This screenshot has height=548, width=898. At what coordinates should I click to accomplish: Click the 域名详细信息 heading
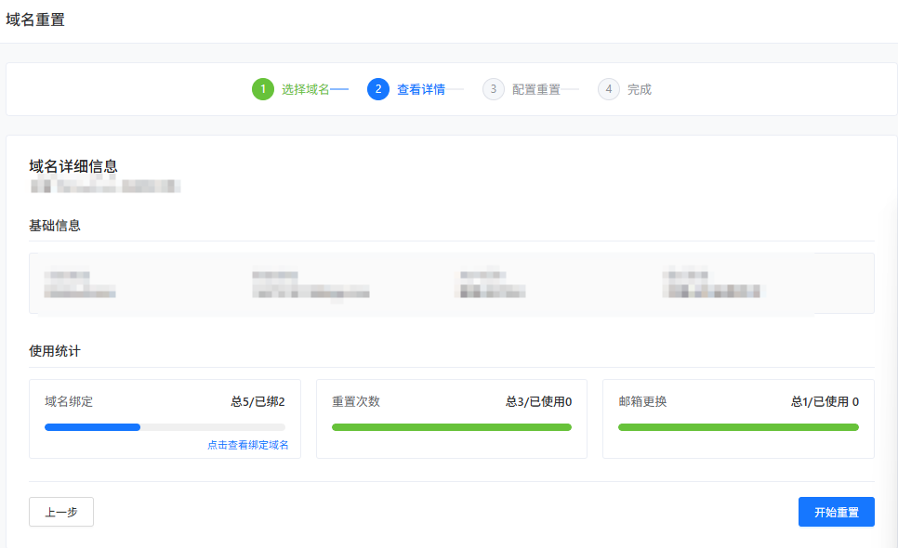click(x=73, y=166)
